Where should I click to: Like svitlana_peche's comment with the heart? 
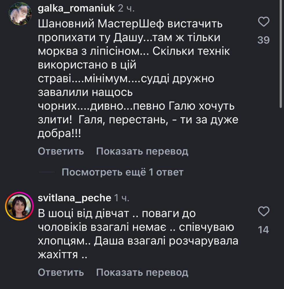click(x=263, y=212)
